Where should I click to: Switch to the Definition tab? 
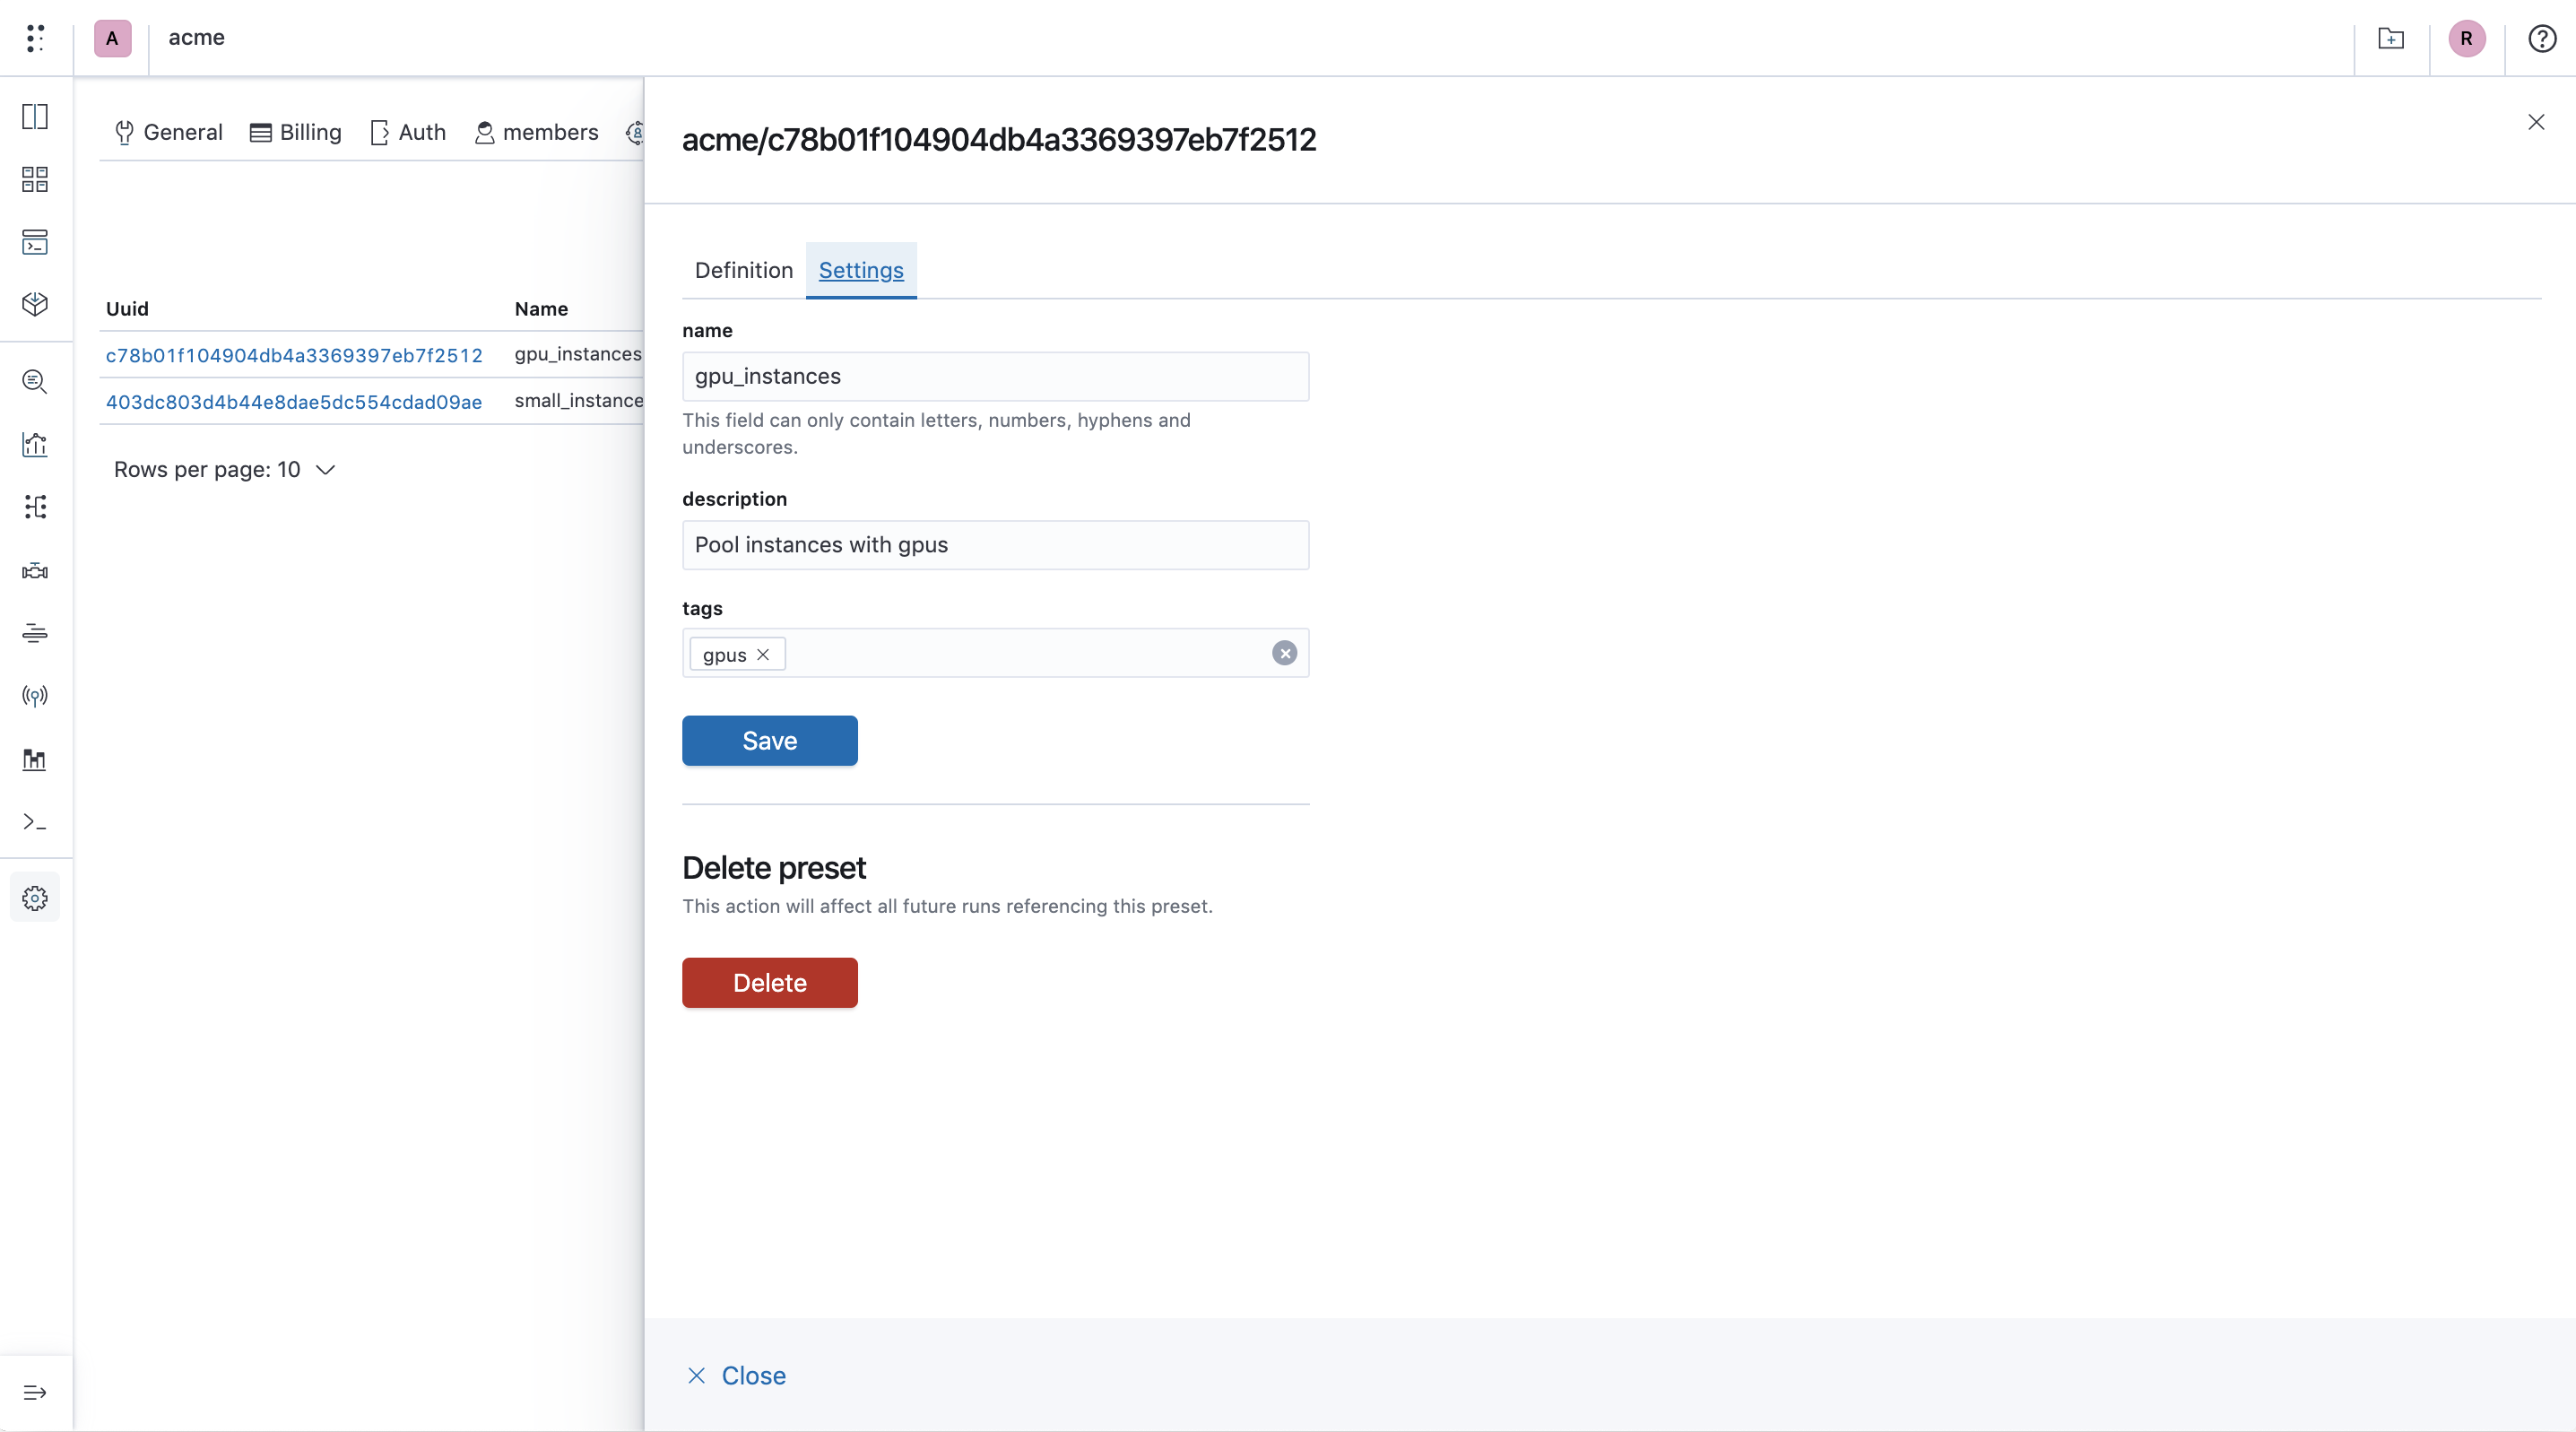click(743, 270)
